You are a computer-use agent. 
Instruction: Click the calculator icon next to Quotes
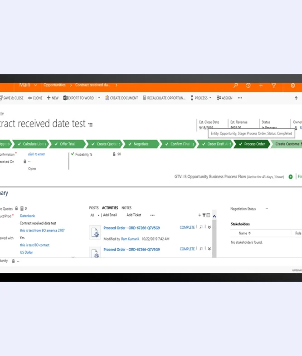point(22,208)
